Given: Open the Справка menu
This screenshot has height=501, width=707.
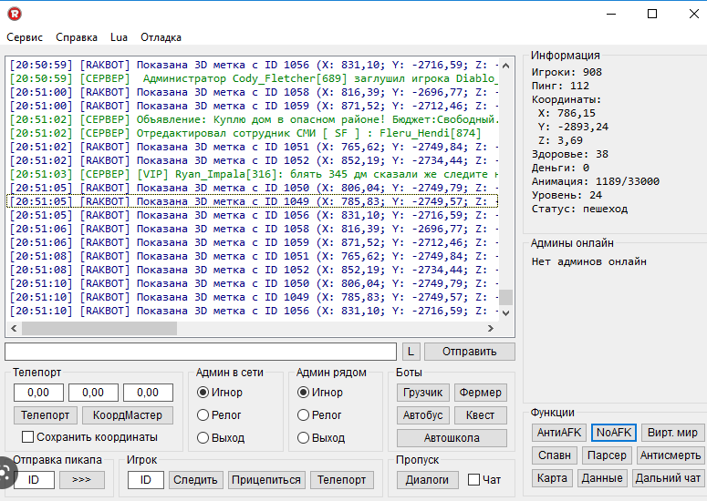Looking at the screenshot, I should (x=77, y=37).
